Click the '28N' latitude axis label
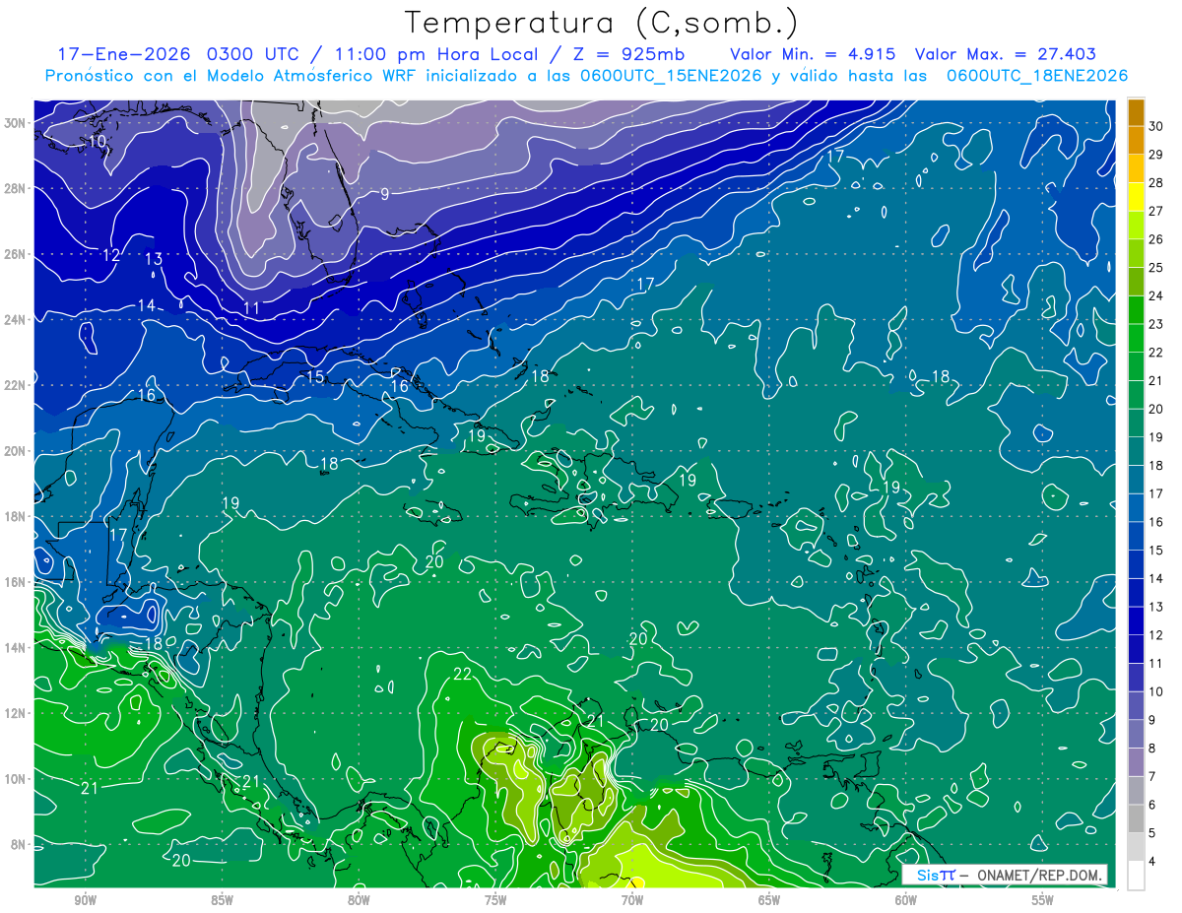This screenshot has height=913, width=1182. click(15, 188)
